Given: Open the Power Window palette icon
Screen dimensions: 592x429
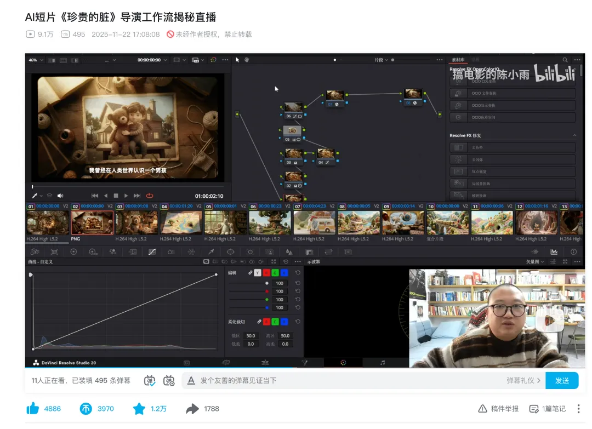Looking at the screenshot, I should pos(230,251).
